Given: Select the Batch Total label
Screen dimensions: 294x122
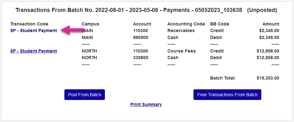Looking at the screenshot, I should (223, 78).
